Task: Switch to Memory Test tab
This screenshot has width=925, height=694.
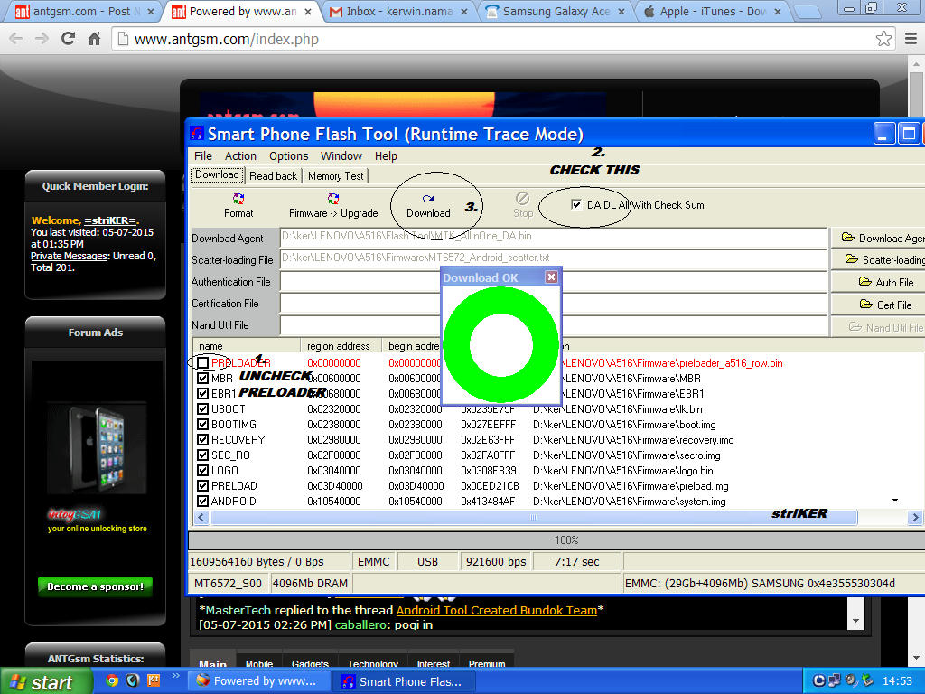Action: pyautogui.click(x=336, y=176)
